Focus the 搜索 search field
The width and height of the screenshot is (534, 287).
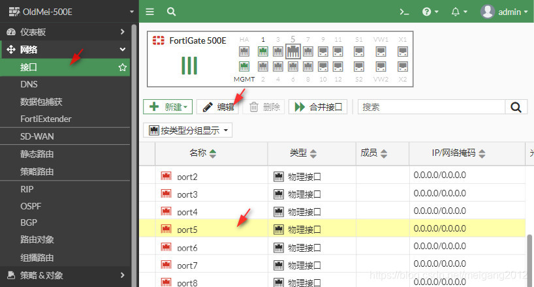coord(431,107)
